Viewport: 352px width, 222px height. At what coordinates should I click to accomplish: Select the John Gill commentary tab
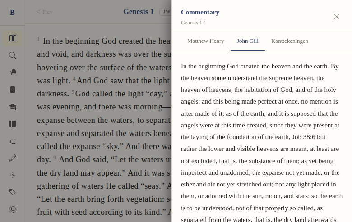[248, 41]
